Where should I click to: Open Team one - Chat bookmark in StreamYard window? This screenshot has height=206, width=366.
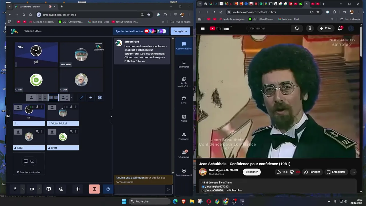pos(98,21)
